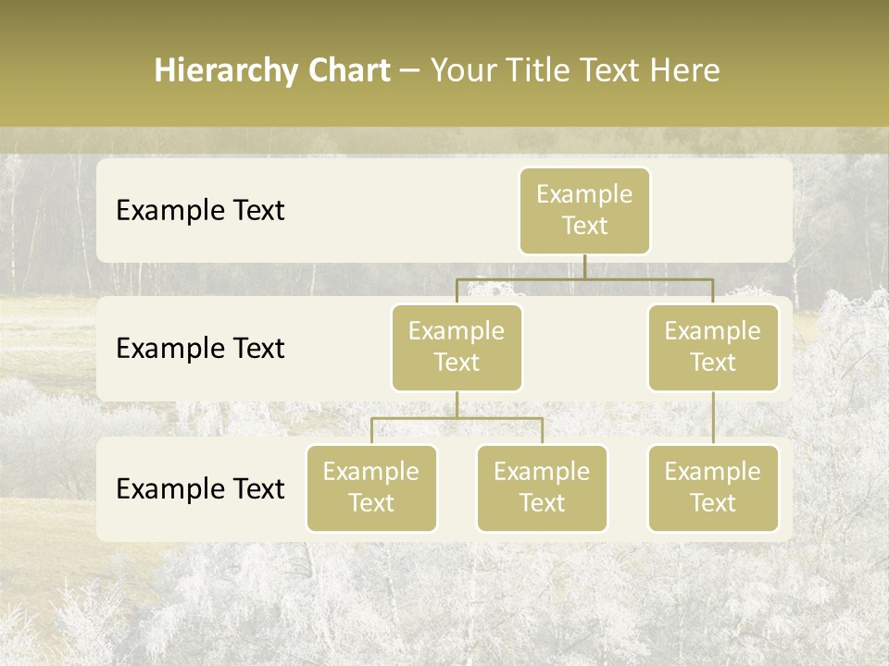Select the middle box in the bottom level

coord(542,487)
